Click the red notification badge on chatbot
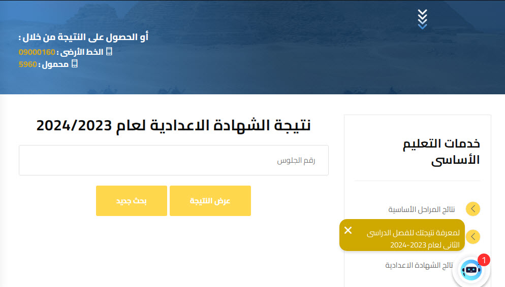 pyautogui.click(x=484, y=260)
